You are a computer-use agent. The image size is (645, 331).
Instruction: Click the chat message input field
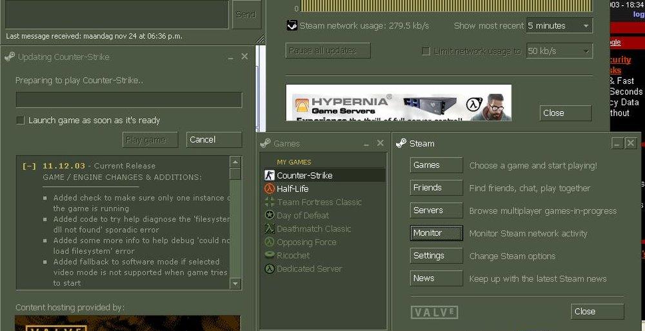117,14
